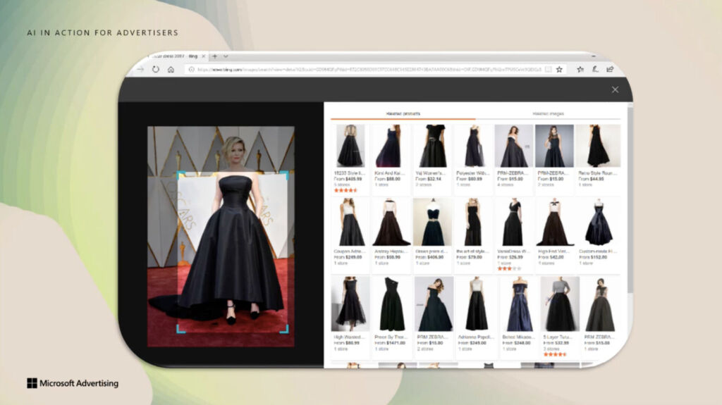
Task: Open the dress thumbnail priced $58.99
Action: coord(391,223)
